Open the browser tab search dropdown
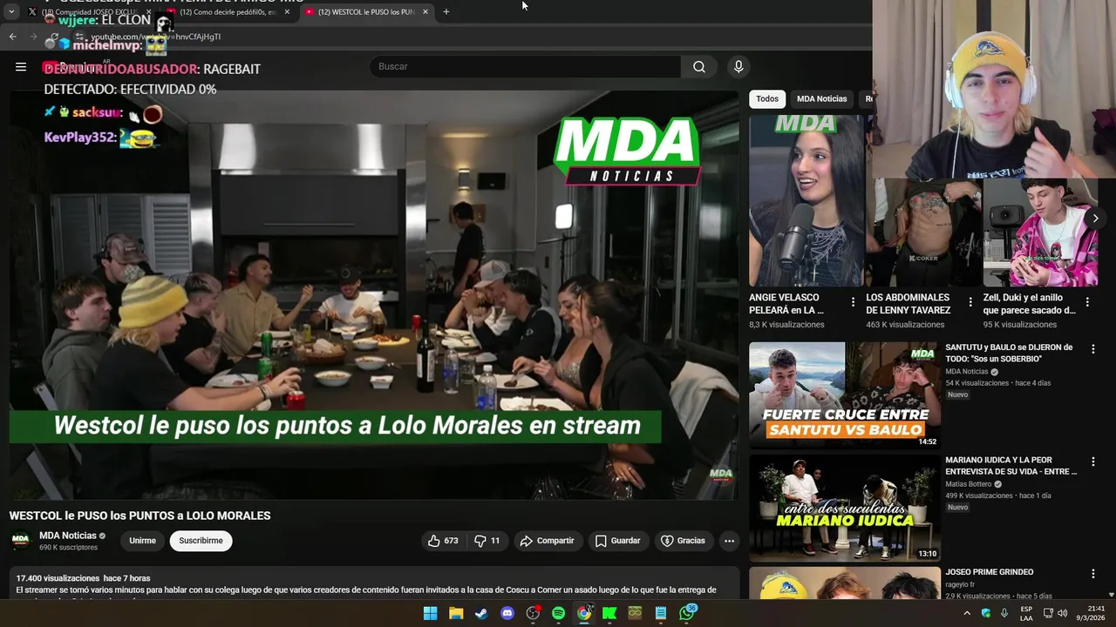 [x=11, y=12]
